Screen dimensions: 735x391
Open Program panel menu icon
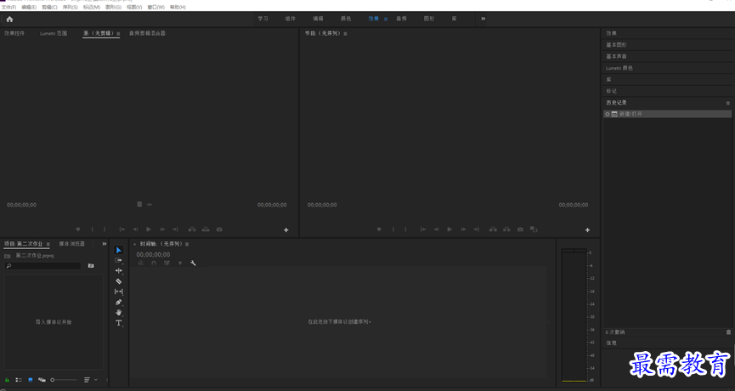pos(346,34)
